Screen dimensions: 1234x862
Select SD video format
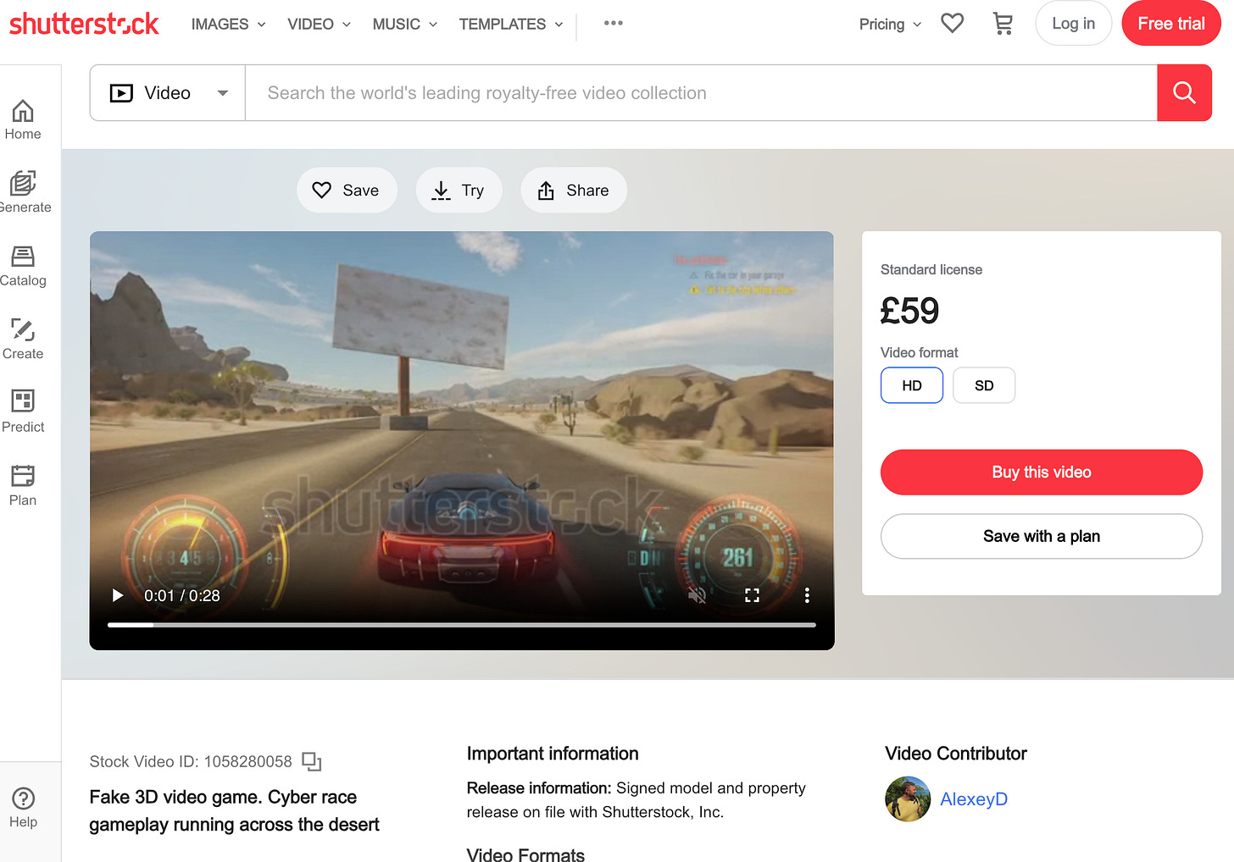coord(984,385)
